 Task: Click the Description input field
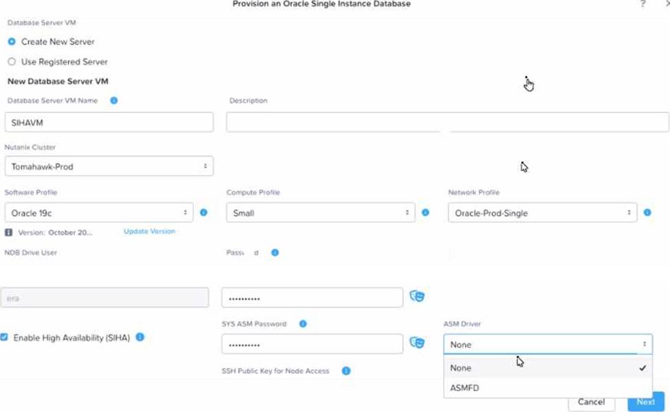[447, 122]
